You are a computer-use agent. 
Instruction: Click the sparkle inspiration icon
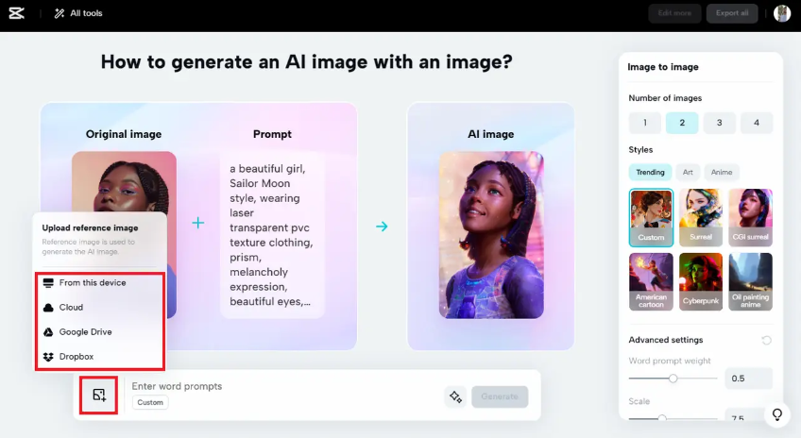point(455,396)
